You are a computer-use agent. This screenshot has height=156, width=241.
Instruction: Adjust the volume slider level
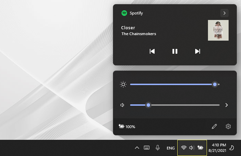click(175, 105)
